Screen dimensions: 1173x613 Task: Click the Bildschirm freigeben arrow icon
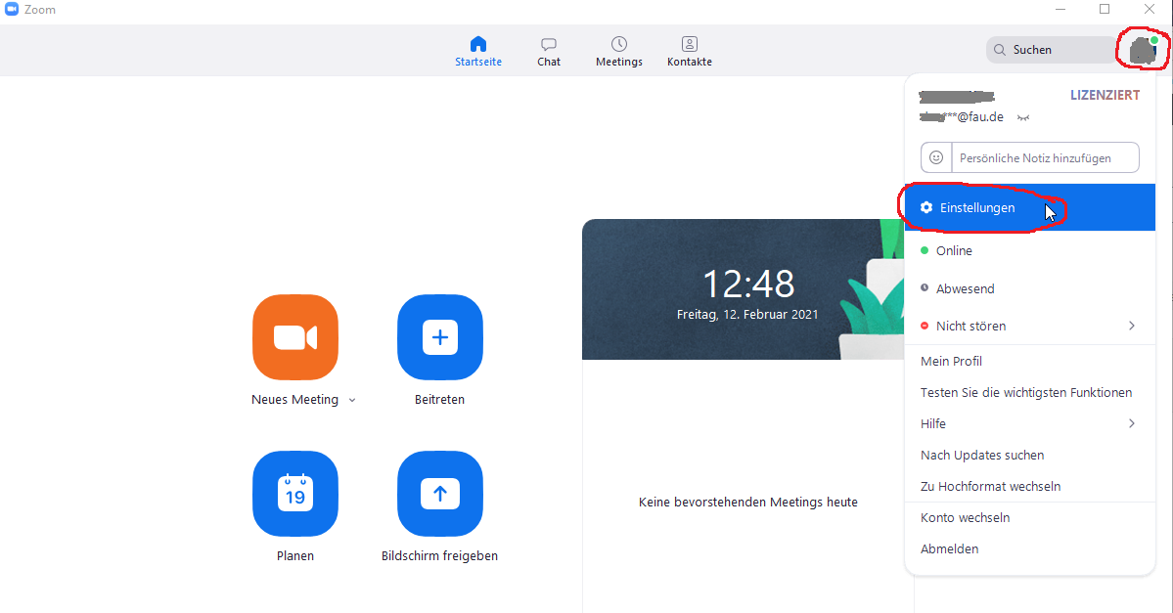click(439, 494)
